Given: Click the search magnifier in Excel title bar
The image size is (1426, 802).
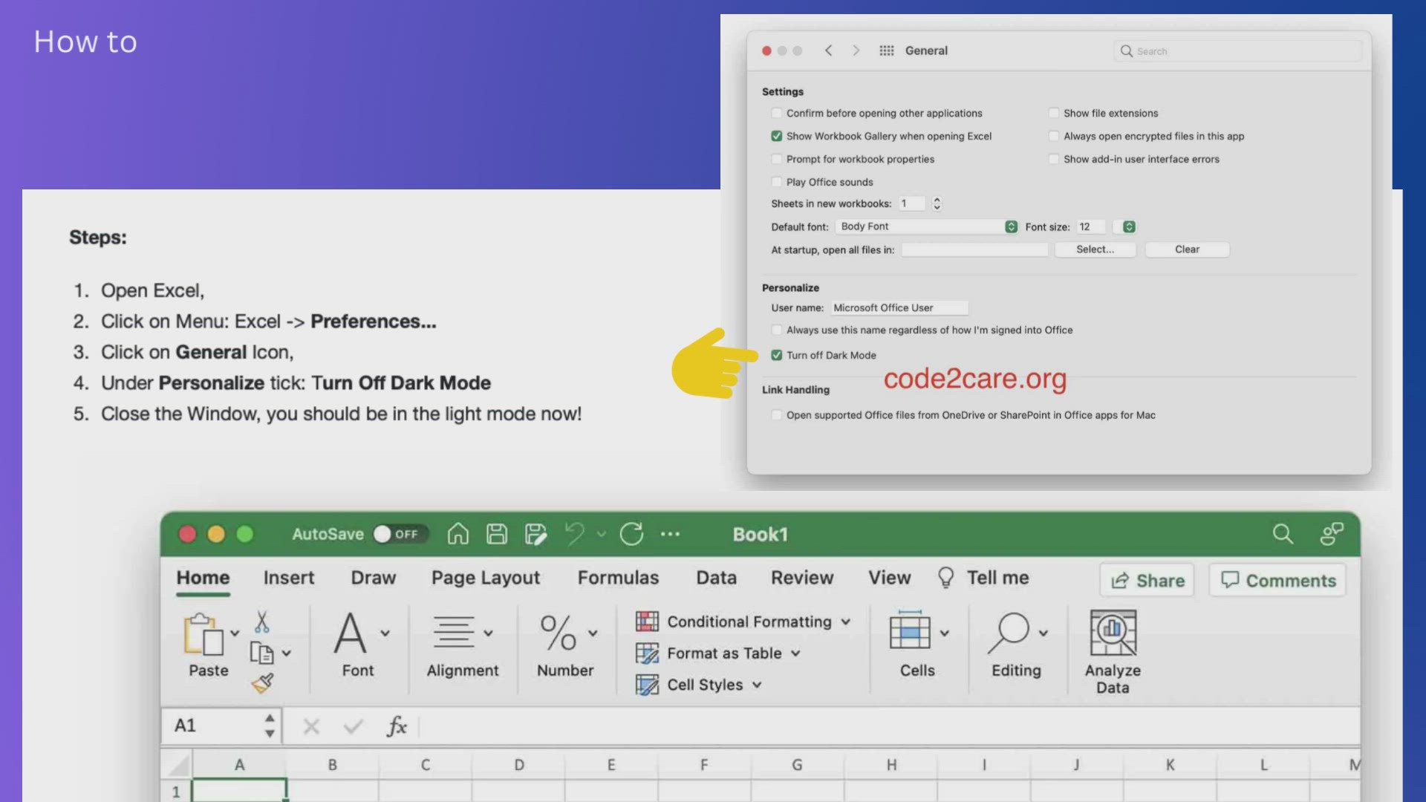Looking at the screenshot, I should pos(1283,533).
